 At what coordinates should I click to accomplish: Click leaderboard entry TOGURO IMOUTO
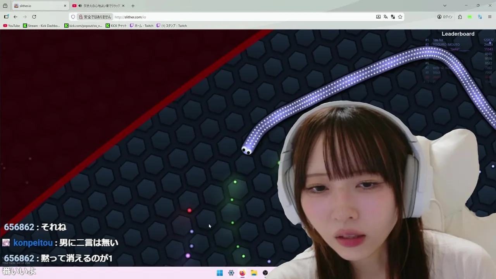[x=446, y=45]
